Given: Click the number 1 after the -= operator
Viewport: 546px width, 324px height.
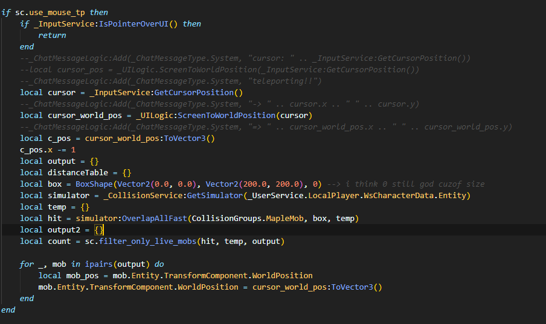Looking at the screenshot, I should [73, 150].
